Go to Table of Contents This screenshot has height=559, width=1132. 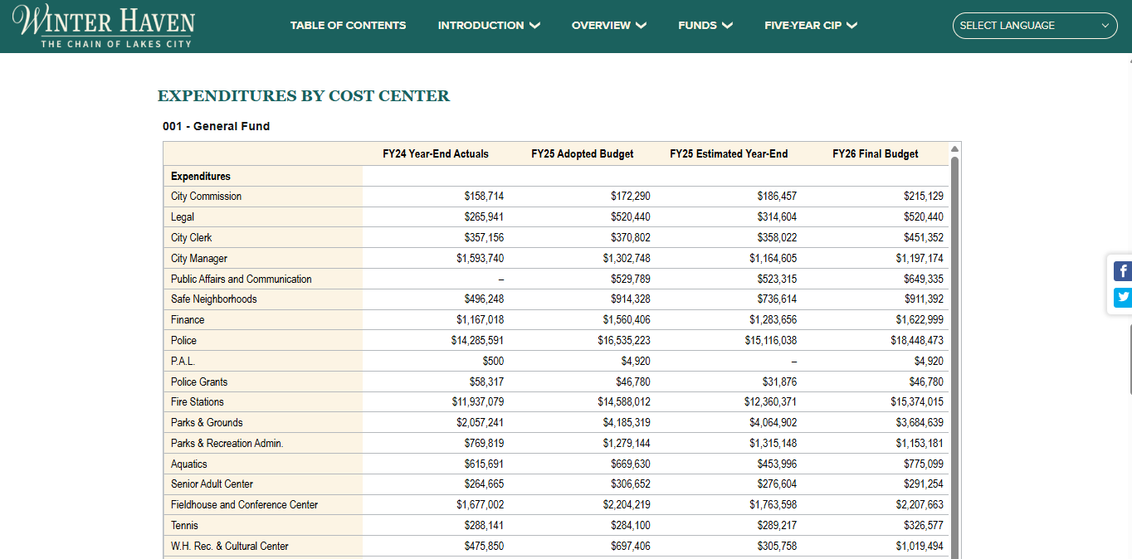[x=348, y=26]
